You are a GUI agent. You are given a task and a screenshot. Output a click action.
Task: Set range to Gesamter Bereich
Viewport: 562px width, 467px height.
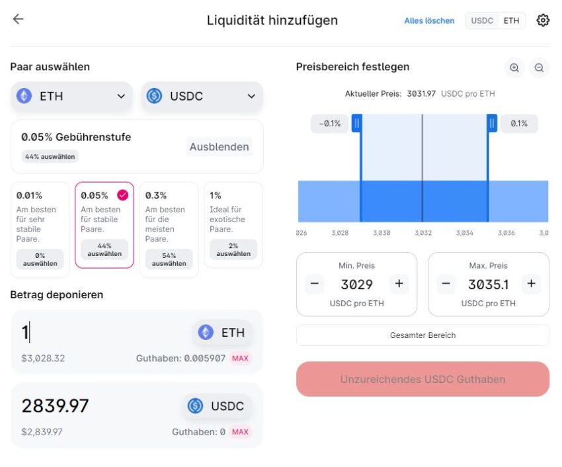tap(422, 335)
